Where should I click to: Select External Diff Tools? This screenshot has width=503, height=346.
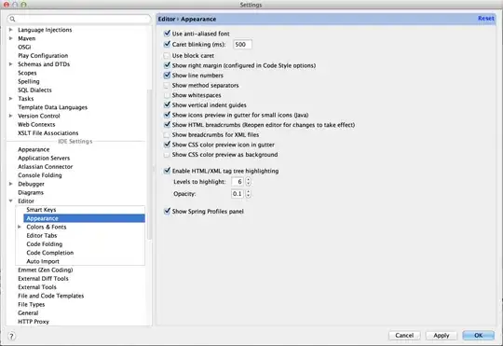click(x=43, y=279)
